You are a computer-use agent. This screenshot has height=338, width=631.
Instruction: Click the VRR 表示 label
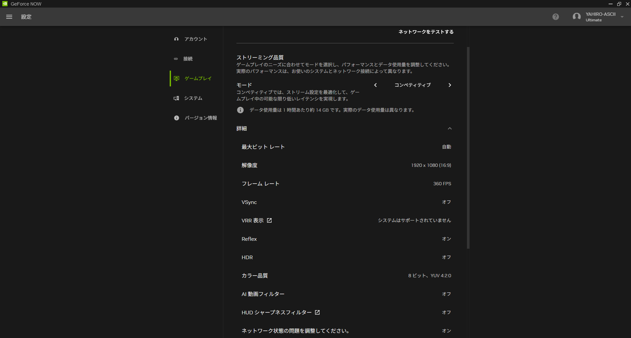(253, 220)
